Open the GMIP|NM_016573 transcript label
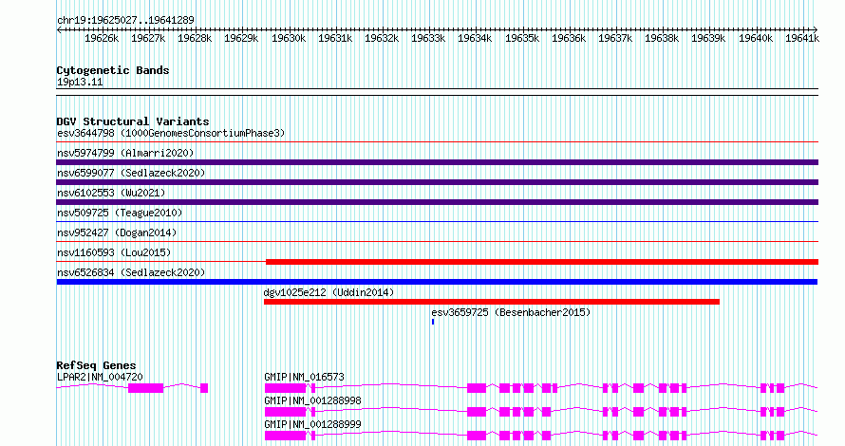The image size is (845, 446). [x=304, y=377]
